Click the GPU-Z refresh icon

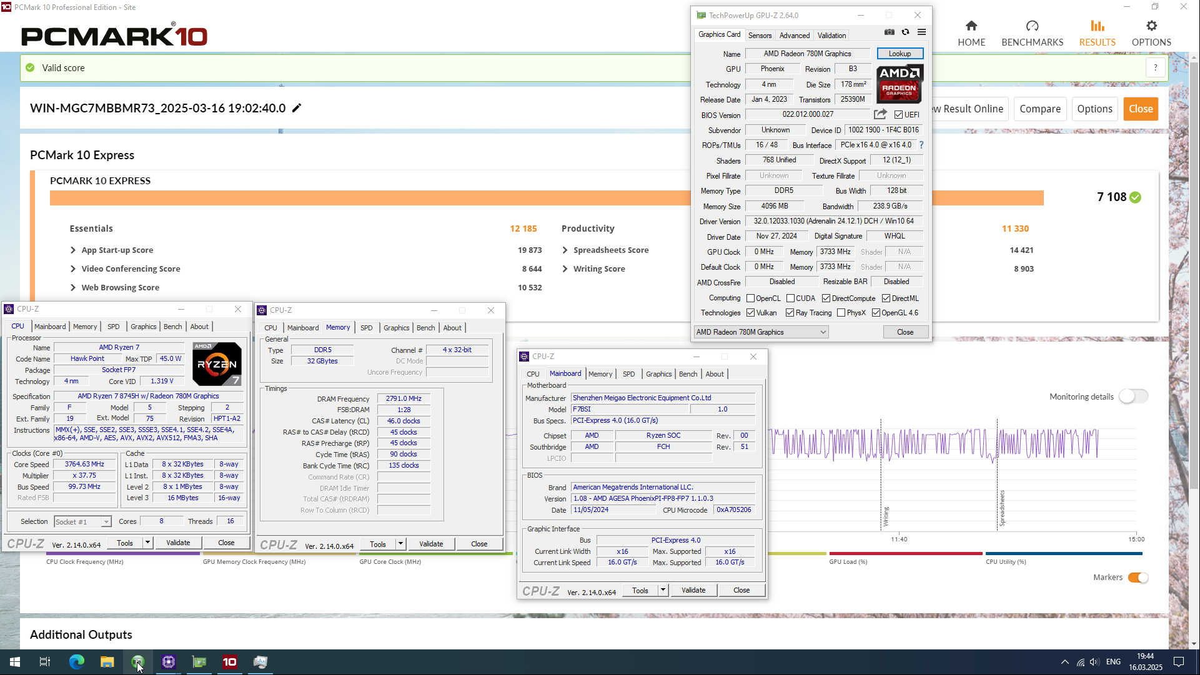(x=905, y=32)
